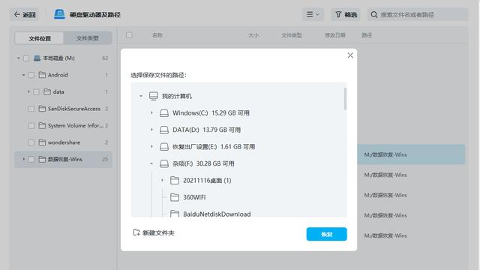Select DATA(D:) 13.79 GB drive
The height and width of the screenshot is (270, 480).
click(207, 130)
